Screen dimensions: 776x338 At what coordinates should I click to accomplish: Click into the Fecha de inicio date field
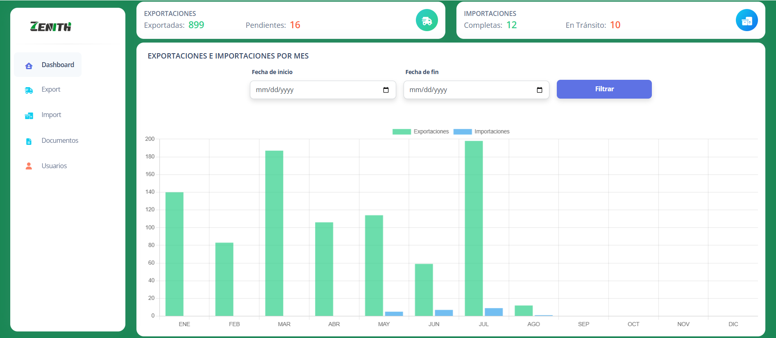[315, 90]
